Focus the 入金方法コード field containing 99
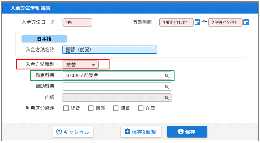260x143 pixels. click(77, 22)
